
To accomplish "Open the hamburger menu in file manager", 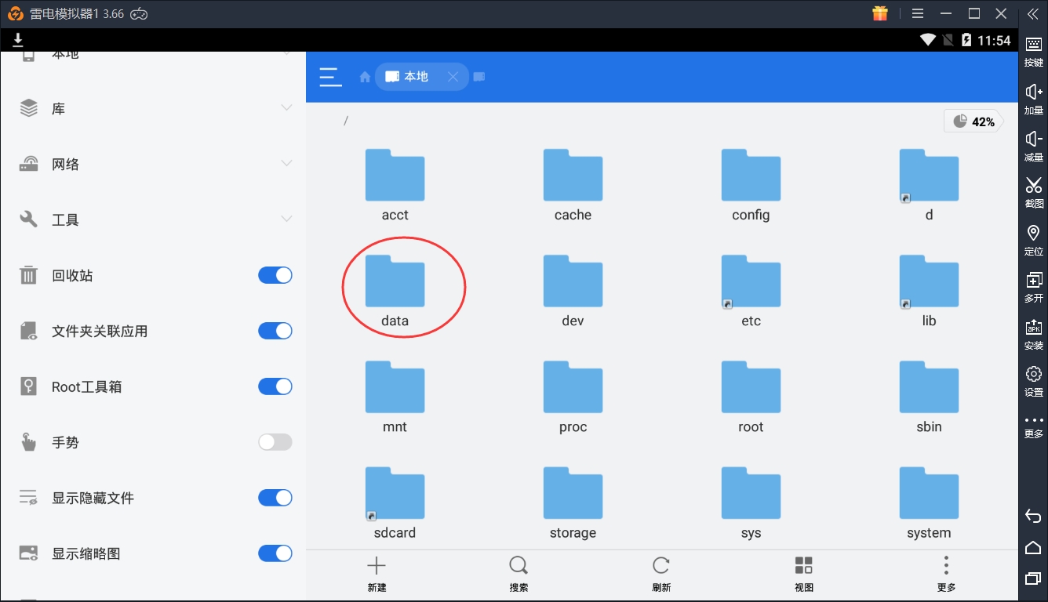I will click(330, 77).
